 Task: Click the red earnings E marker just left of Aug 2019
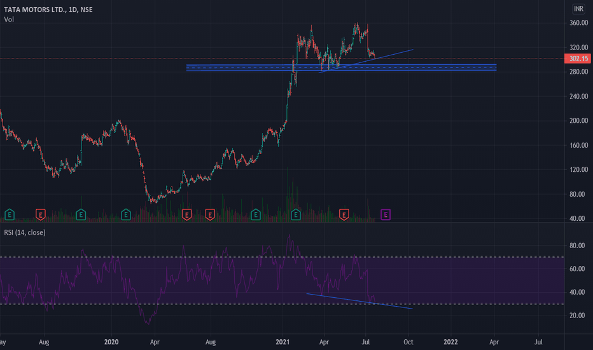coord(41,215)
